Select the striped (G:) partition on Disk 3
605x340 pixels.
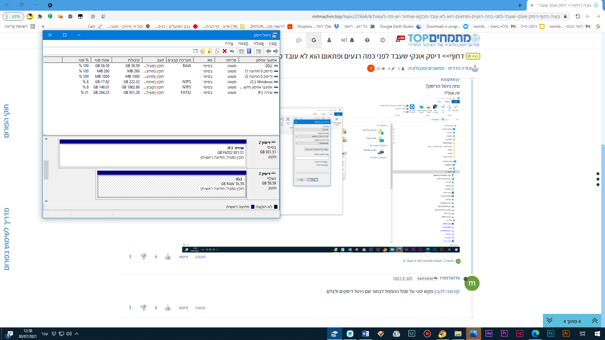tap(172, 186)
